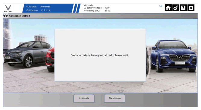
Task: Click the 'VIN code:' label
Action: click(x=89, y=5)
